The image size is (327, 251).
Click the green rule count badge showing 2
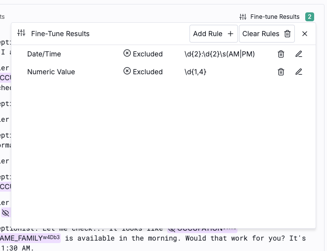tap(310, 17)
